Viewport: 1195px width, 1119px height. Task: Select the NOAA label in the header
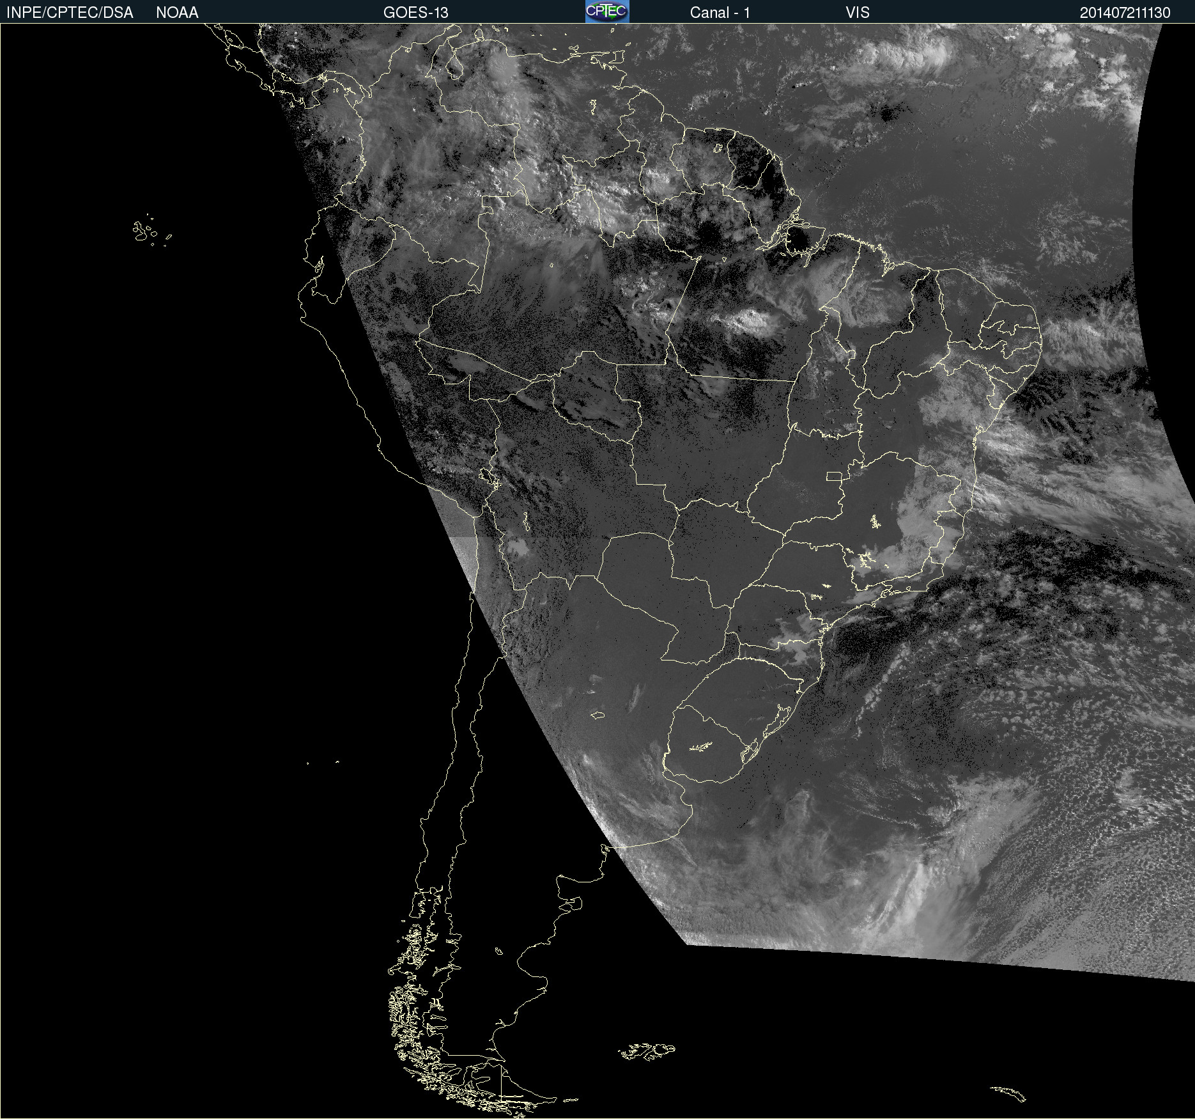pyautogui.click(x=177, y=13)
